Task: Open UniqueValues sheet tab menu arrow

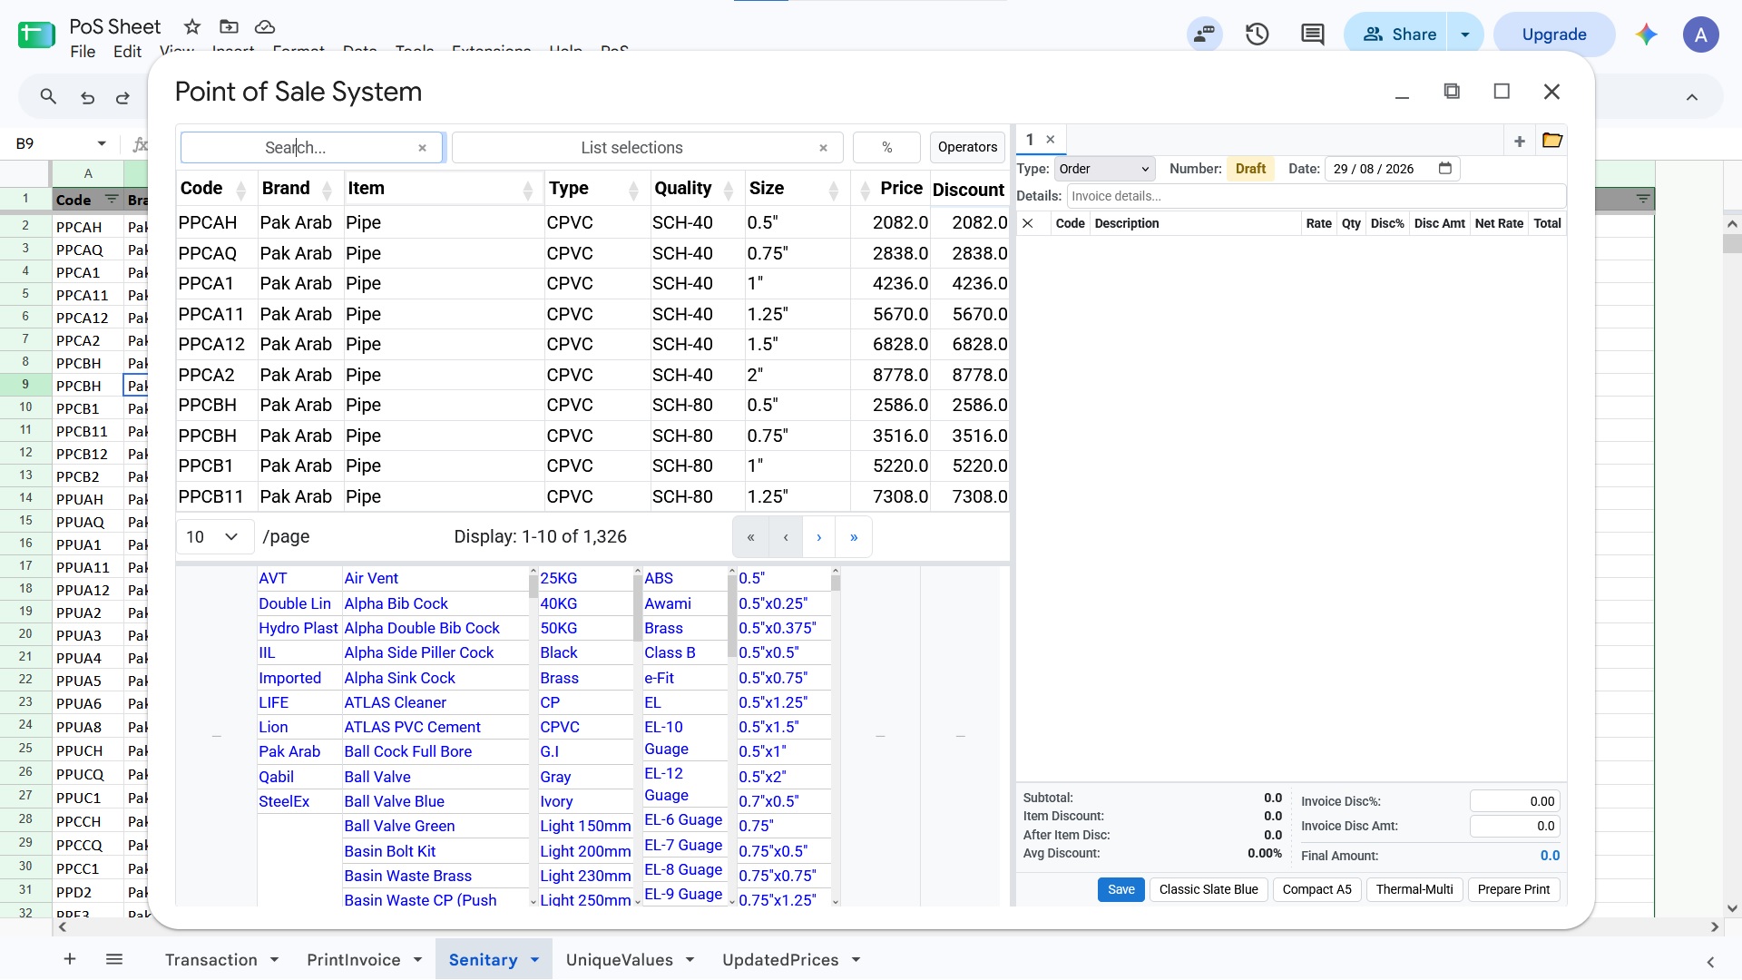Action: (x=690, y=960)
